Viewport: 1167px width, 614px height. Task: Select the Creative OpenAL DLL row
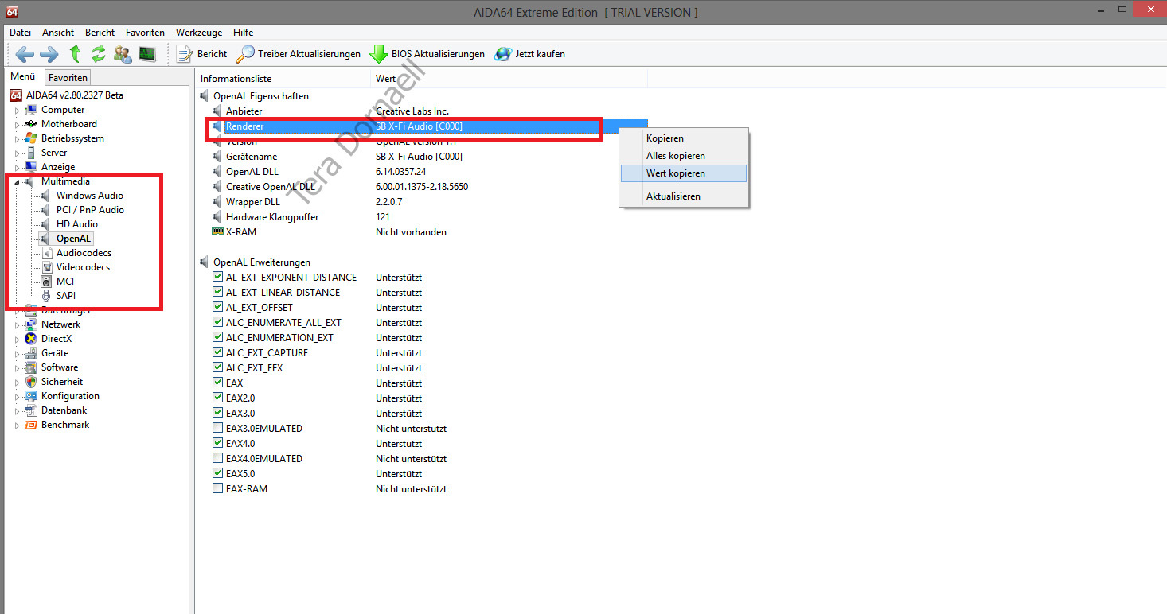(423, 187)
